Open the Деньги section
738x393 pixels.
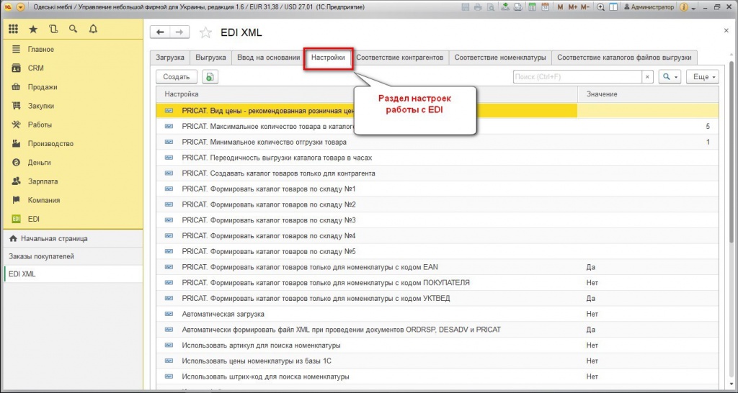(73, 162)
